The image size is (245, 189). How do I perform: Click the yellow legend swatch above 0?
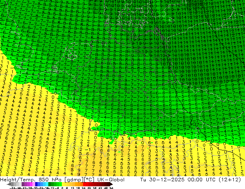(x=63, y=184)
